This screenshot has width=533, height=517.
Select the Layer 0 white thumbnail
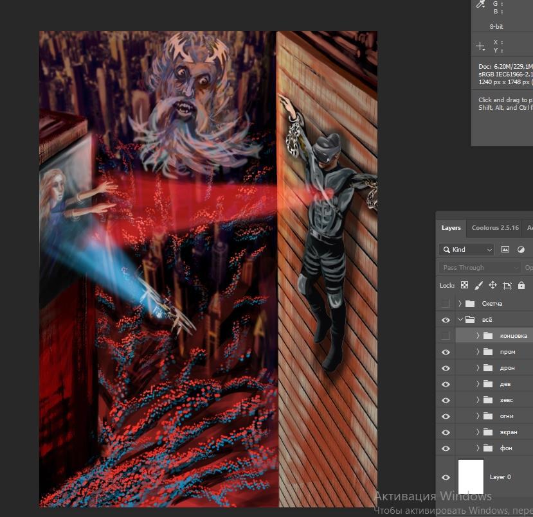(470, 477)
